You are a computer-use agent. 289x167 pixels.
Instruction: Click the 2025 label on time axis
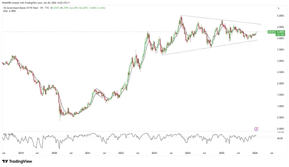[221, 153]
